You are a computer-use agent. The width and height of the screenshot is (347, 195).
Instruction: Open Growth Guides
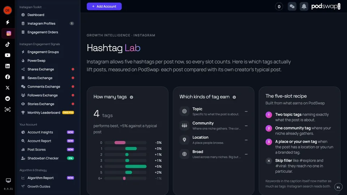[47, 187]
